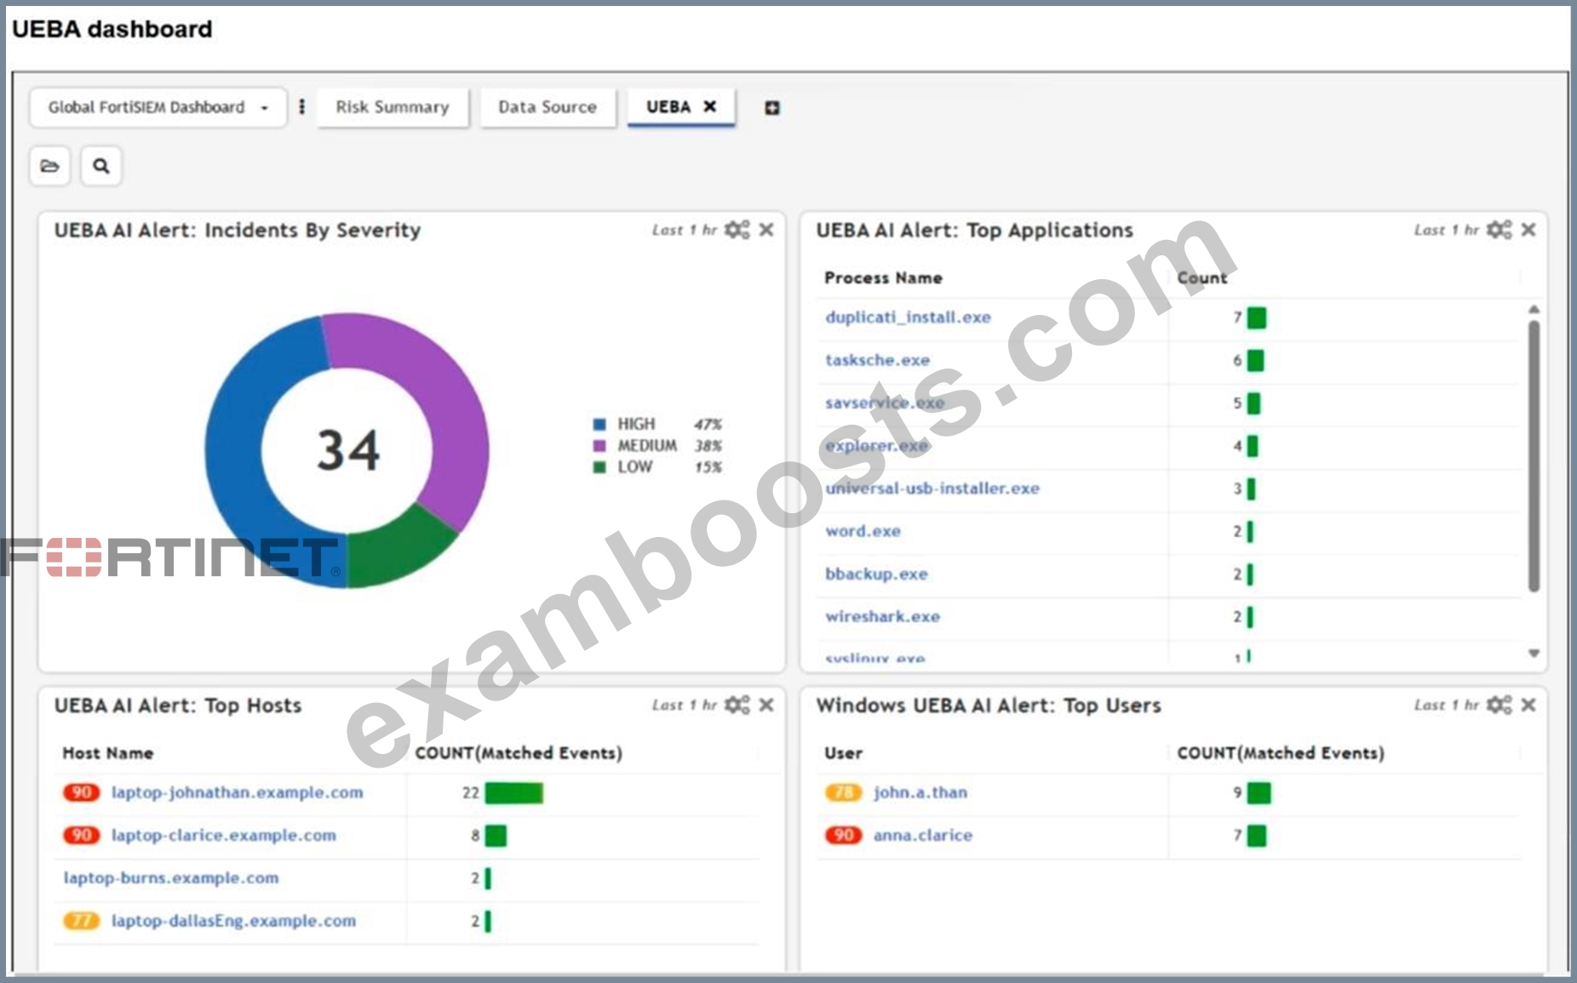Switch to the Risk Summary tab
The image size is (1577, 983).
pyautogui.click(x=393, y=107)
